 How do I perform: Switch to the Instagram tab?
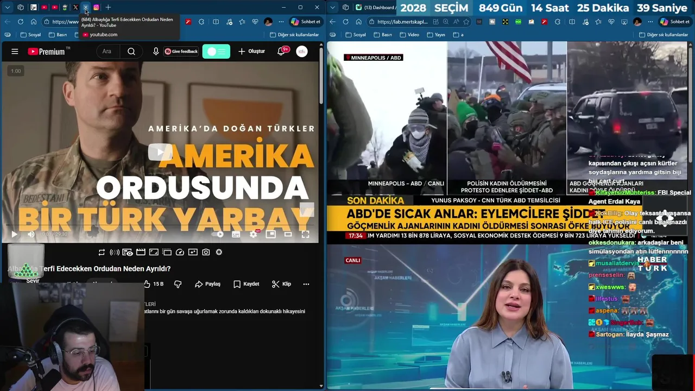click(96, 8)
